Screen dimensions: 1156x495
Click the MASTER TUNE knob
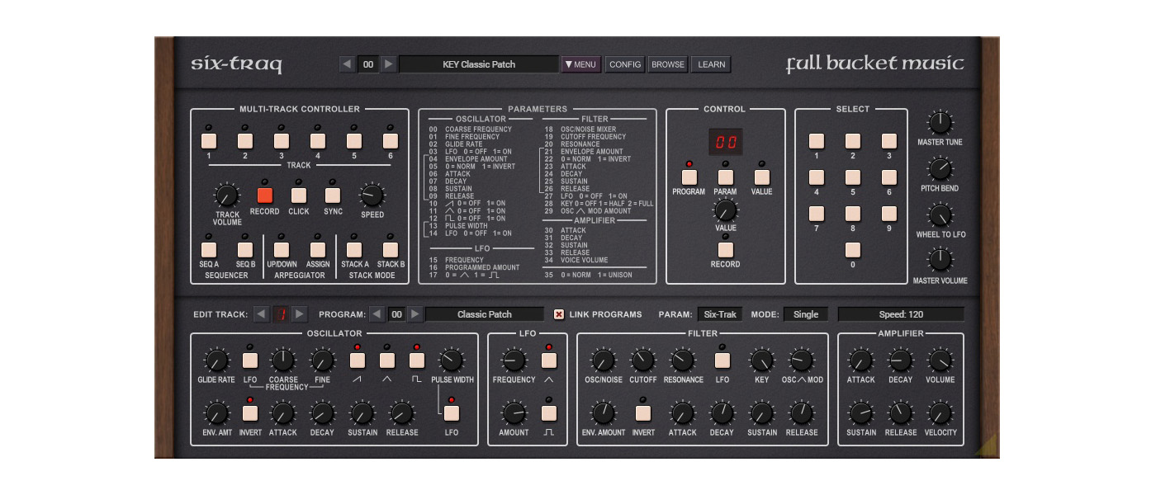pyautogui.click(x=940, y=123)
